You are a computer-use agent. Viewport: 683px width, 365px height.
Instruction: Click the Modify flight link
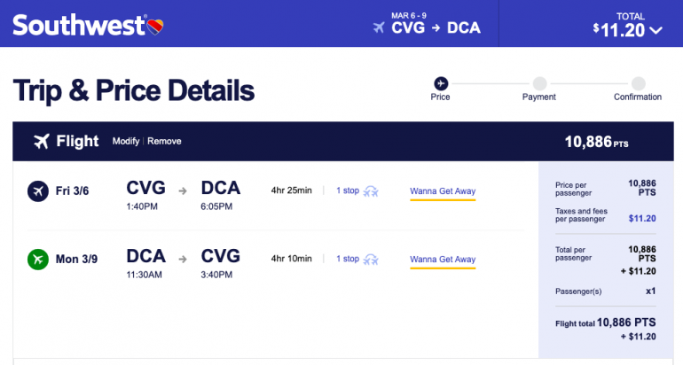pos(126,142)
